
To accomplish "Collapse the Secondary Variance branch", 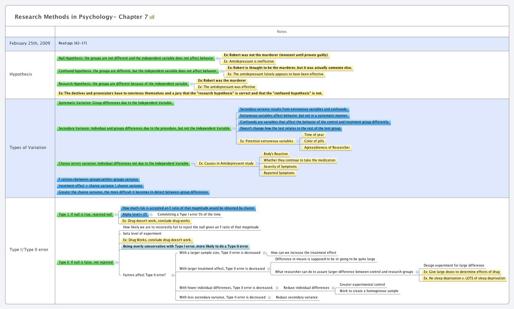I will pyautogui.click(x=234, y=129).
